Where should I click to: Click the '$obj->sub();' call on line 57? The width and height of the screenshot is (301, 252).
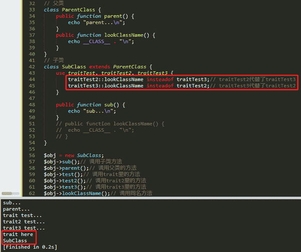click(x=62, y=162)
